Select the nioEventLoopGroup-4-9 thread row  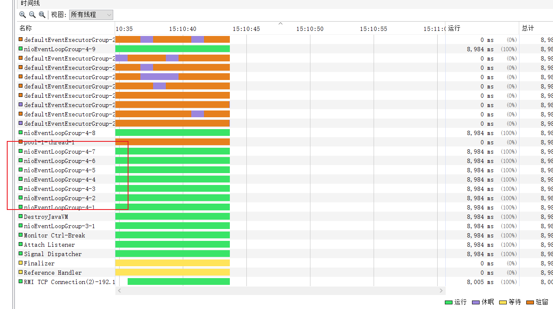(59, 49)
